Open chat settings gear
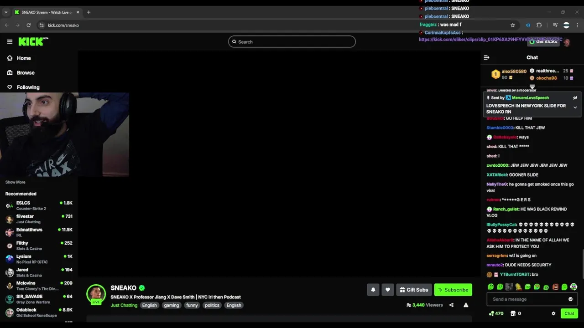This screenshot has width=584, height=328. click(x=553, y=313)
